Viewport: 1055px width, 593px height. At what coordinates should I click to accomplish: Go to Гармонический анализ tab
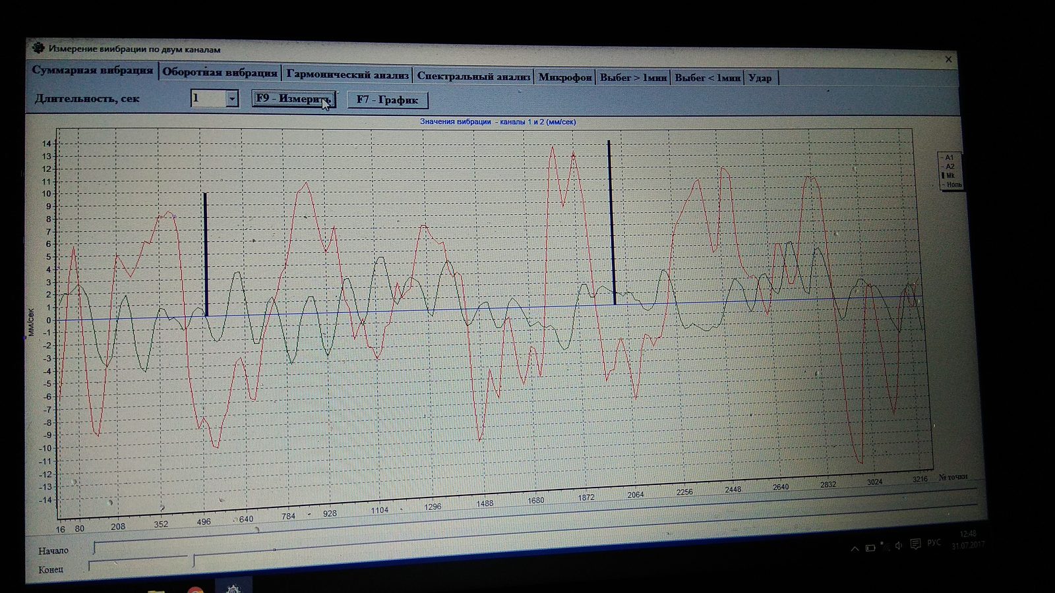[347, 74]
